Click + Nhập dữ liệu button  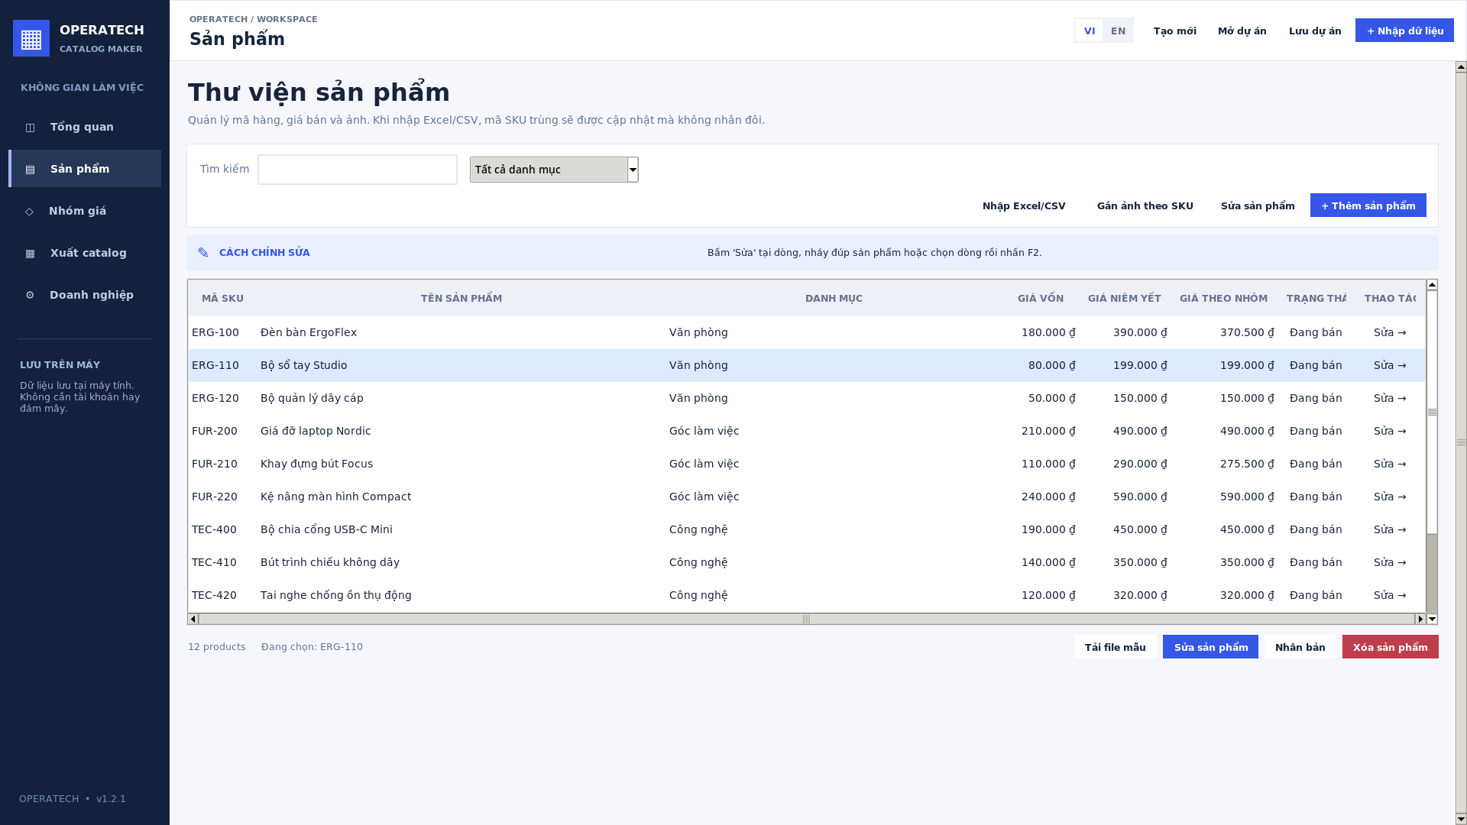click(1404, 31)
